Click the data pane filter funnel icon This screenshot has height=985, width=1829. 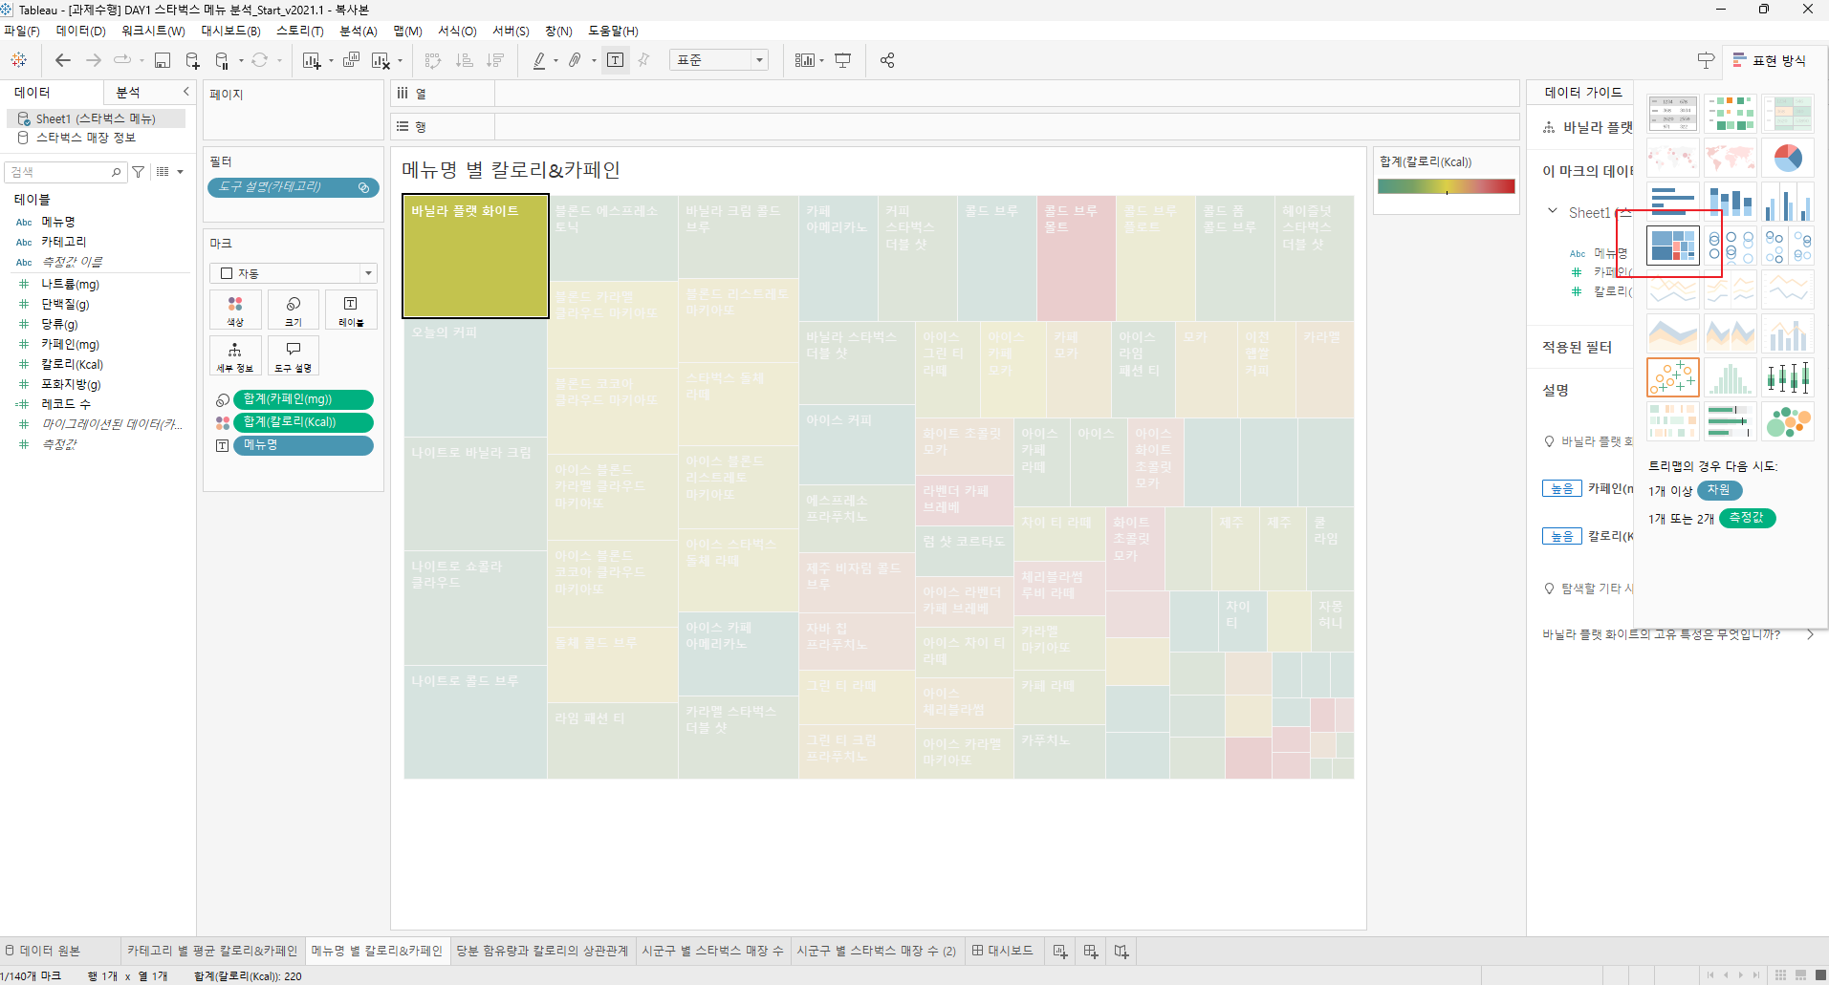click(139, 172)
